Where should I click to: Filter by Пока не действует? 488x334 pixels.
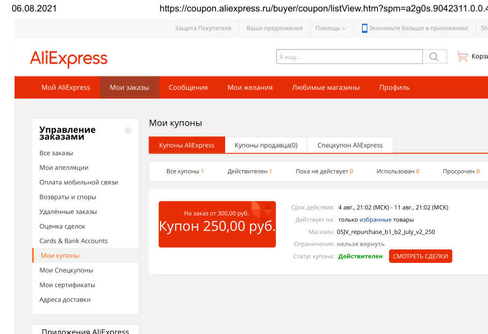[x=324, y=171]
